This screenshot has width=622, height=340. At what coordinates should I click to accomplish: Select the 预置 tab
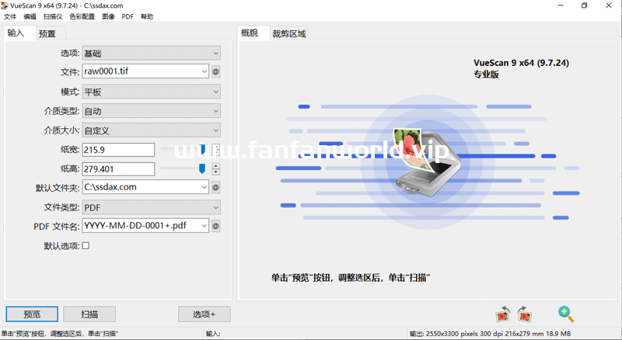(x=48, y=33)
